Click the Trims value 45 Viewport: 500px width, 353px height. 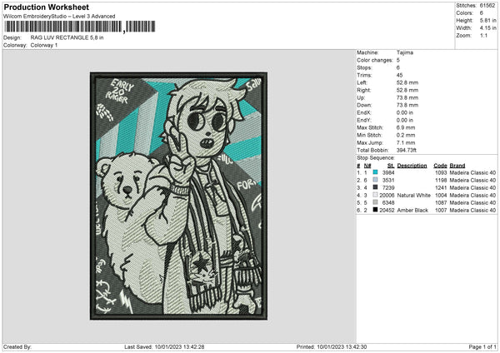point(399,75)
